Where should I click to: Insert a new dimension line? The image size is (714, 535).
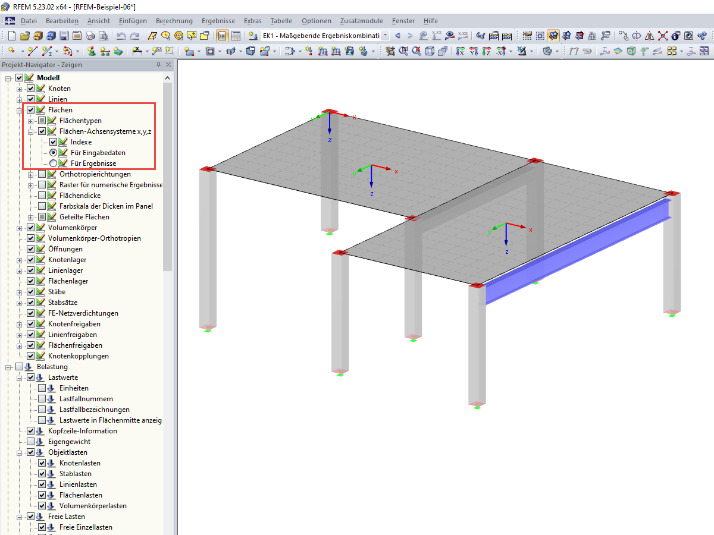click(136, 51)
